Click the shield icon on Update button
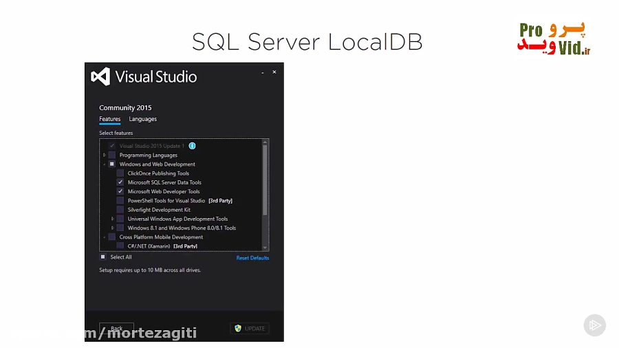This screenshot has height=348, width=619. (x=238, y=328)
